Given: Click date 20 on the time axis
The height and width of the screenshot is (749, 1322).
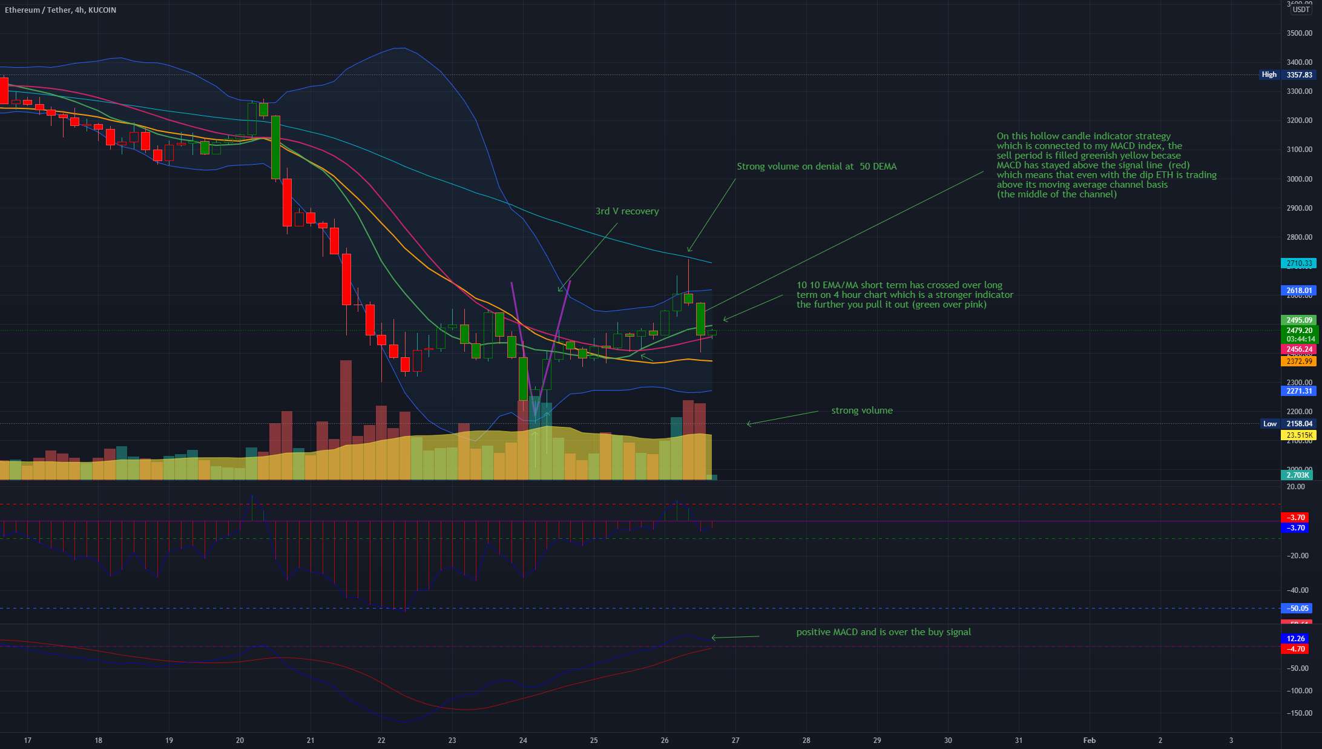Looking at the screenshot, I should [240, 741].
